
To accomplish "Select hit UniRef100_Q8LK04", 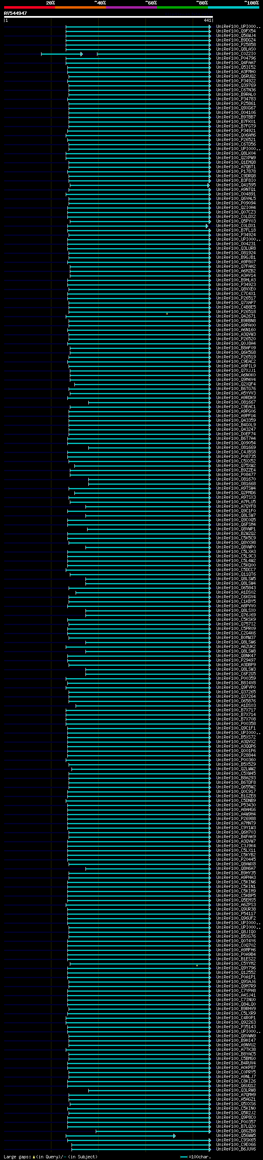I will (236, 153).
